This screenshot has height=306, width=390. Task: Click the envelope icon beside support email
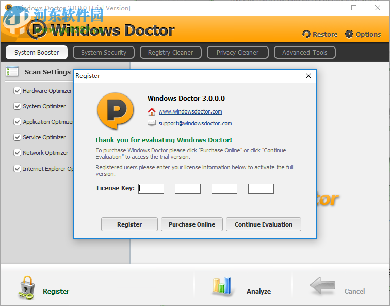152,123
